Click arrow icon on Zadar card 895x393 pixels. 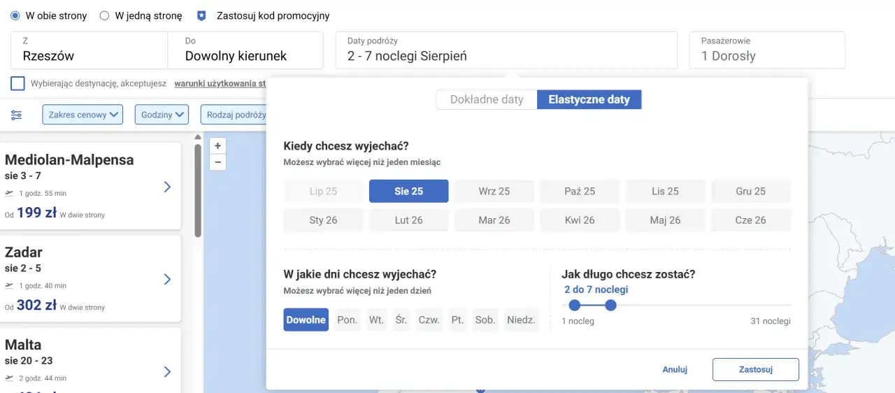(x=167, y=279)
